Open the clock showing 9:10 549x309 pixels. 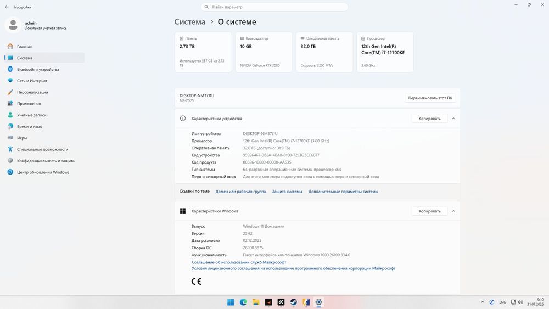click(536, 302)
